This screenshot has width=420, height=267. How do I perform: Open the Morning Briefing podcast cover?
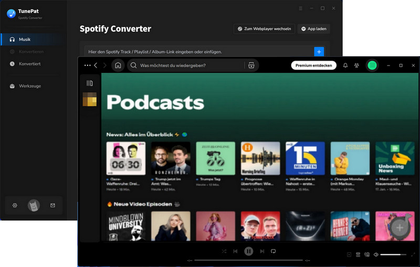pyautogui.click(x=260, y=158)
